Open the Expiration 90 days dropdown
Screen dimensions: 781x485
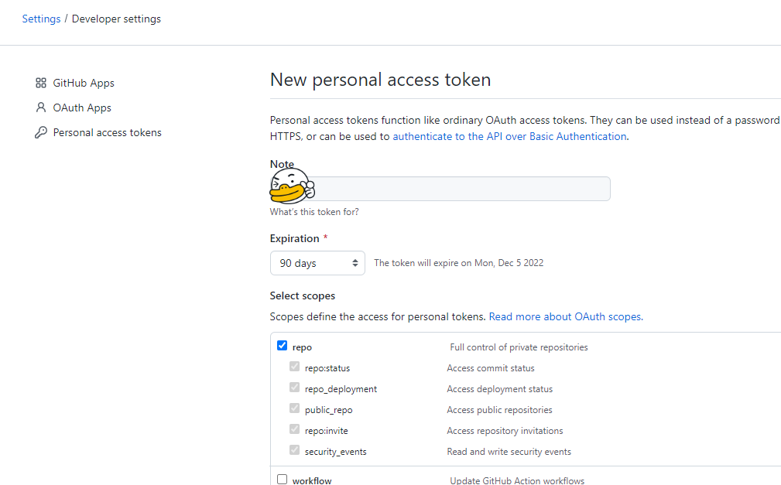(x=317, y=263)
